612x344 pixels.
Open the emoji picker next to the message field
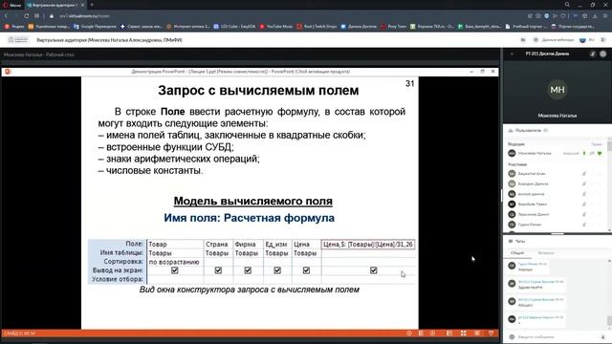click(x=513, y=336)
